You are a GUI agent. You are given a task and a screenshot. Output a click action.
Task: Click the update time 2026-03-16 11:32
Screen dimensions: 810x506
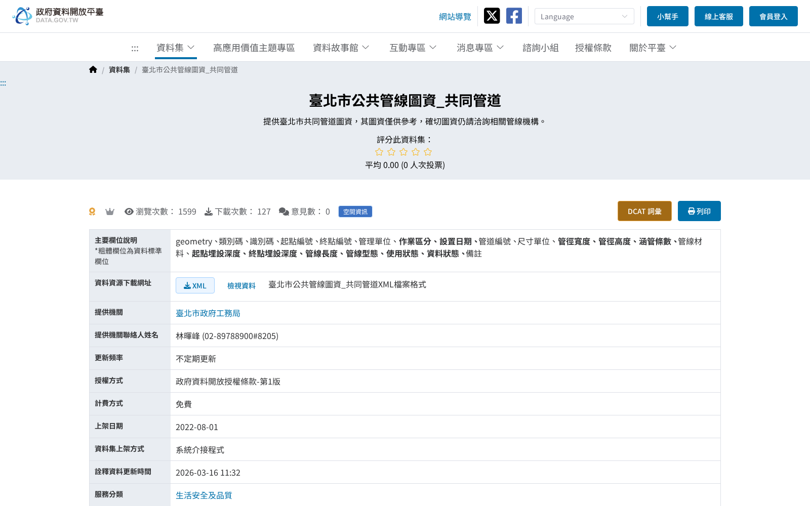point(208,473)
